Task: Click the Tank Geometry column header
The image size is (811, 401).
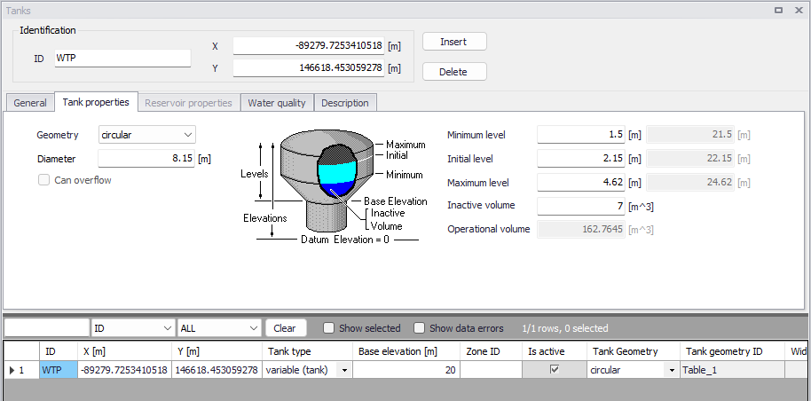Action: 633,351
